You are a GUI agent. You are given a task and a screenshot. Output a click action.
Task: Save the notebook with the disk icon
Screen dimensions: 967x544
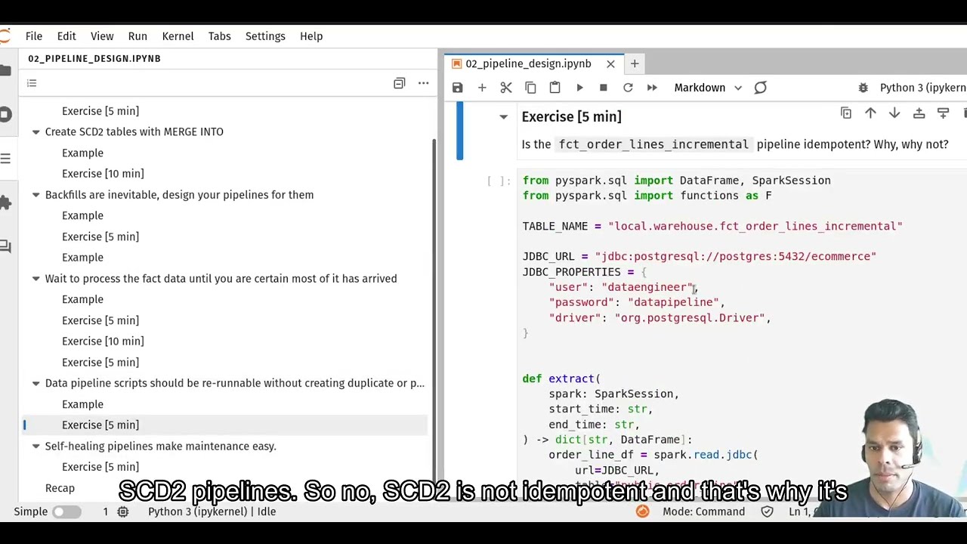[x=458, y=88]
